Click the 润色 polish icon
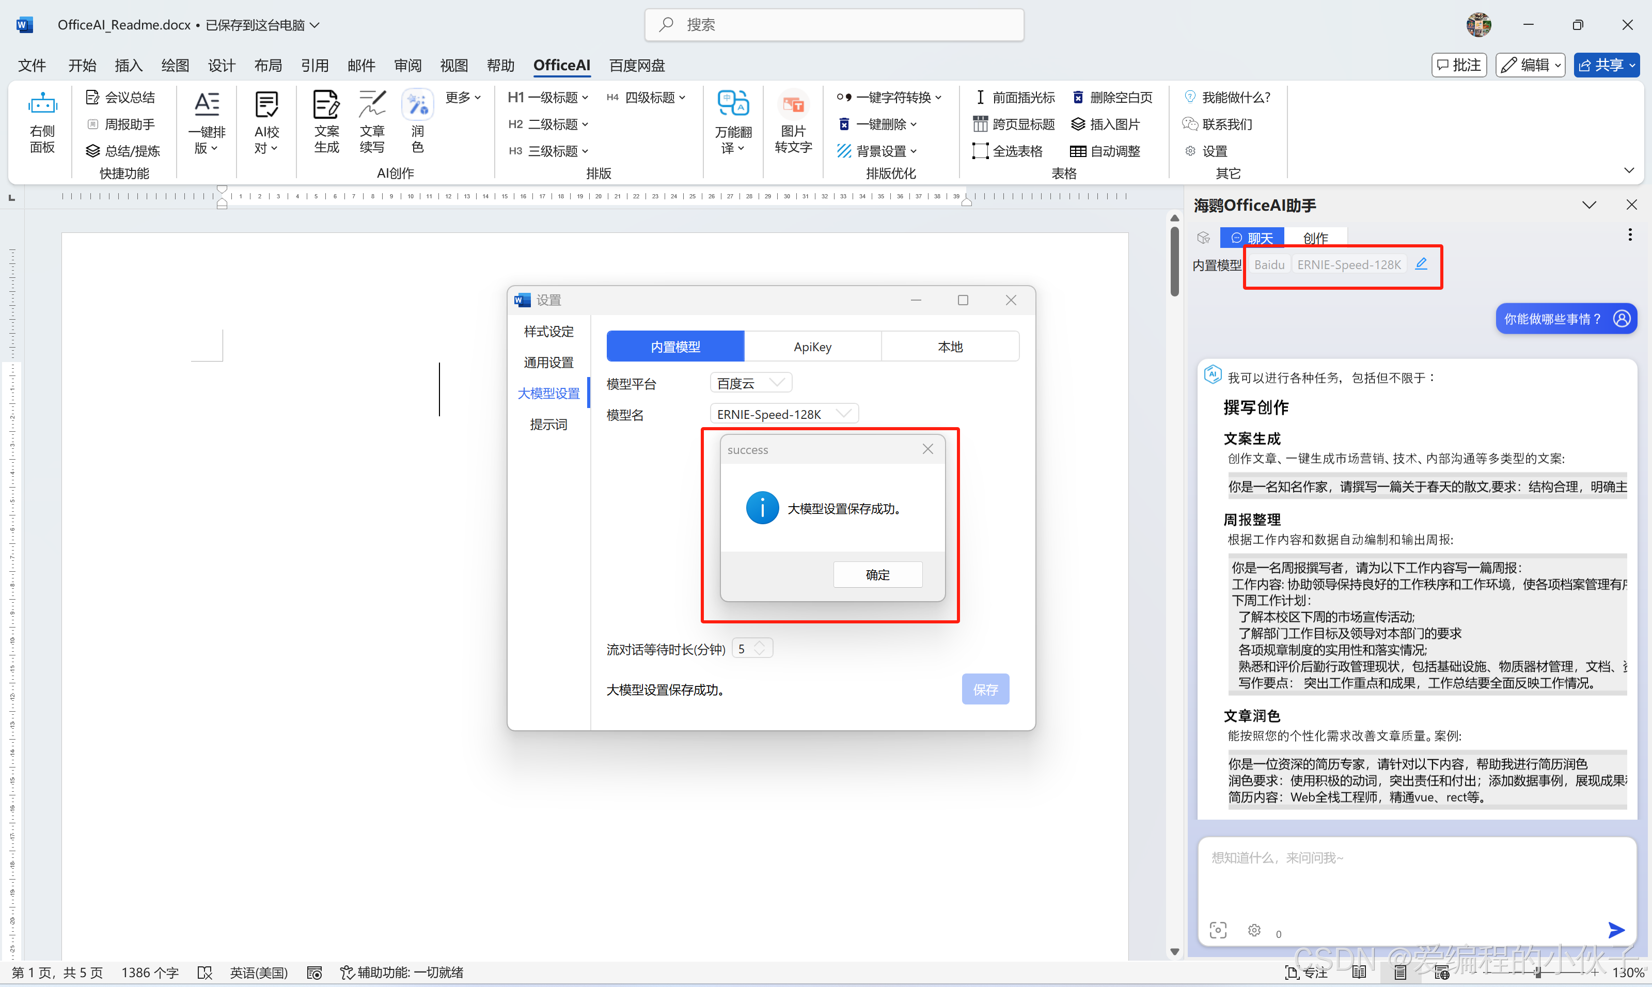 pos(417,105)
